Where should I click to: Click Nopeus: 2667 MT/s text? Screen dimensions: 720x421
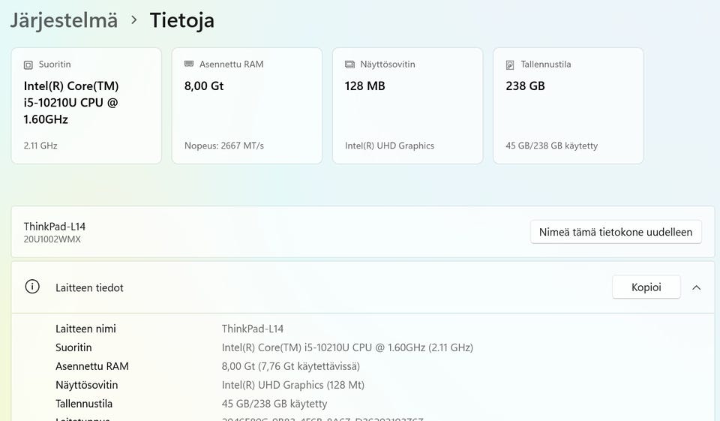click(x=224, y=146)
